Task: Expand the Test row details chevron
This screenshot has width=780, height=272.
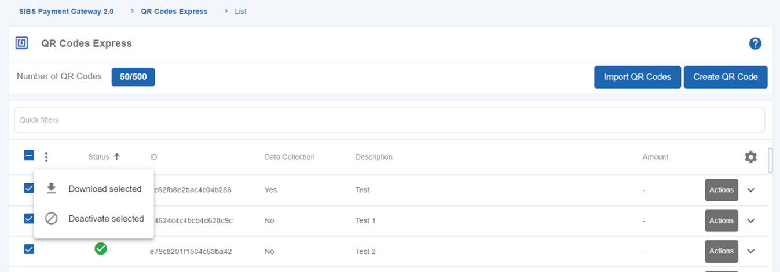Action: tap(751, 190)
